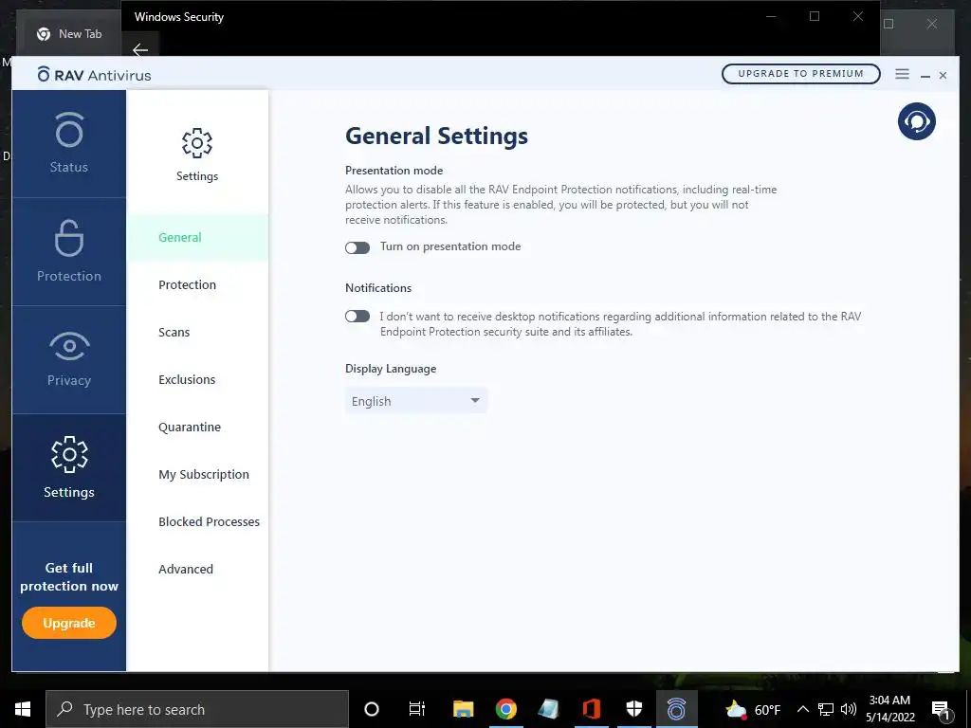Open the network tray icon

(x=826, y=709)
